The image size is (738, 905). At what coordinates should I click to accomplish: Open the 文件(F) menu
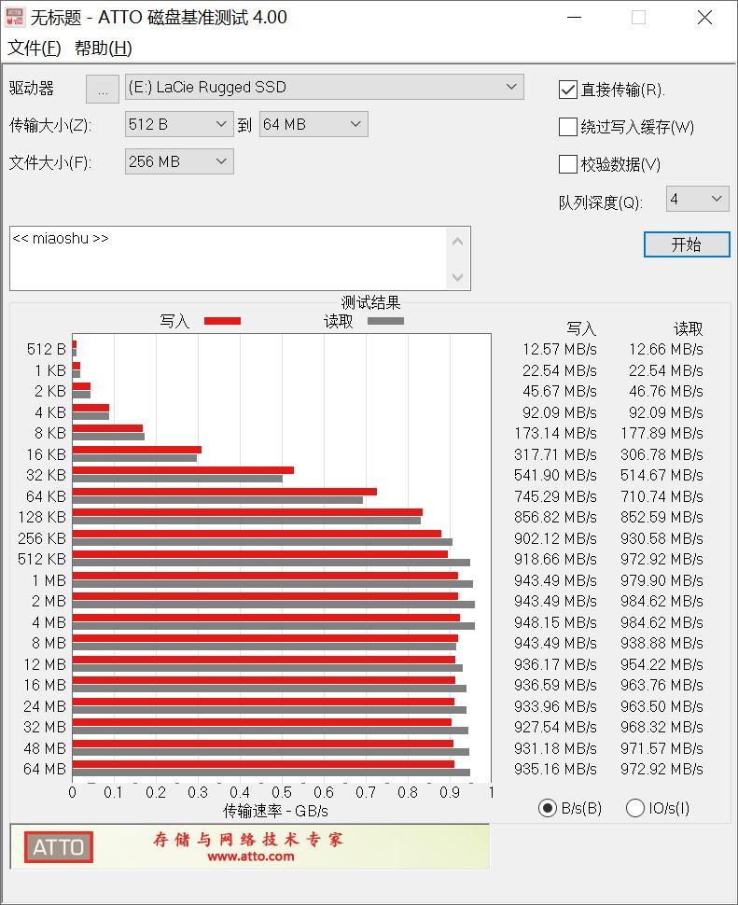pyautogui.click(x=34, y=48)
